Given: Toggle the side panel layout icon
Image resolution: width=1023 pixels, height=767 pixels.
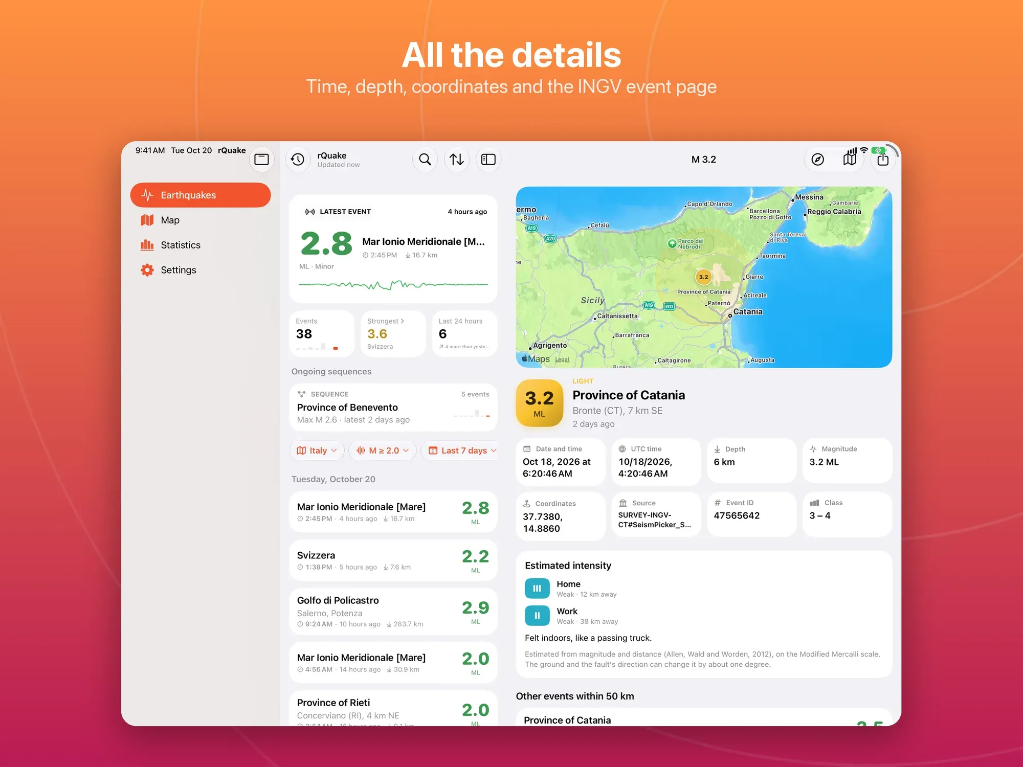Looking at the screenshot, I should (x=488, y=160).
